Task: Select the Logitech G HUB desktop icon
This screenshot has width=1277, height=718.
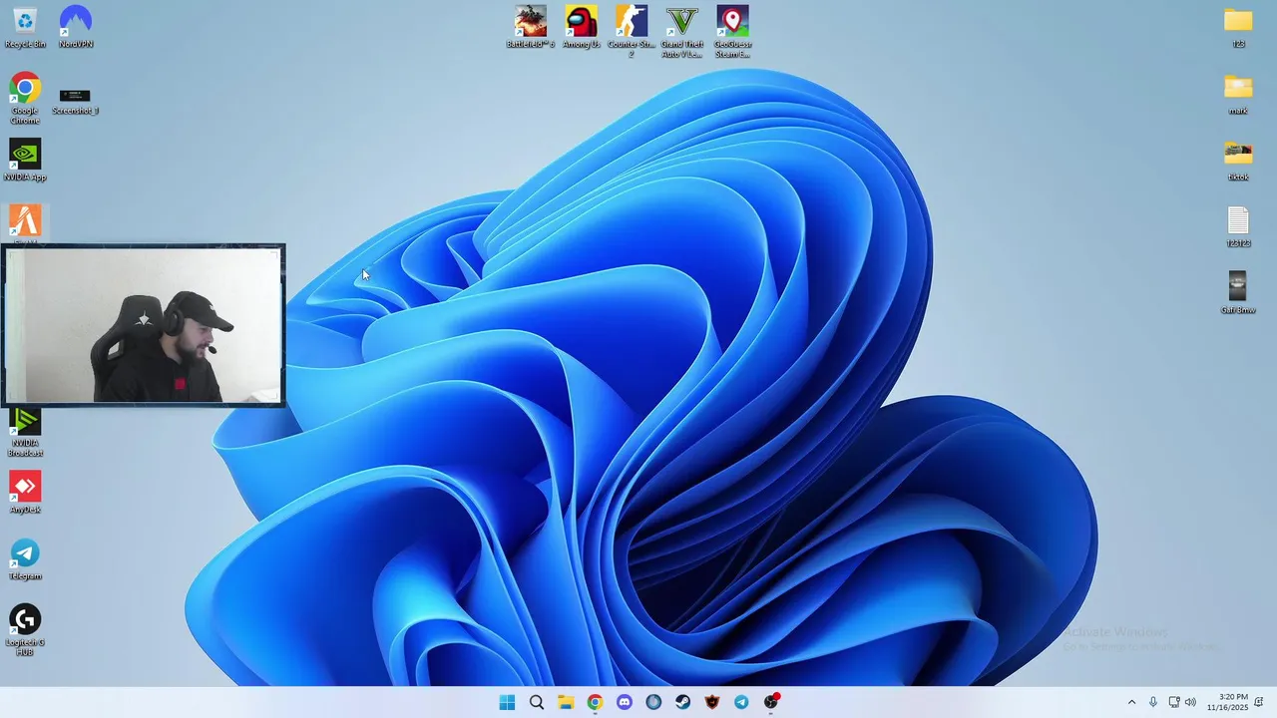Action: coord(25,630)
